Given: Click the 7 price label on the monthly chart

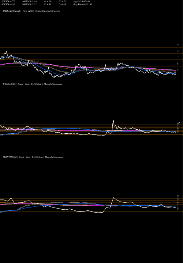Looking at the screenshot, I should 178,200.
